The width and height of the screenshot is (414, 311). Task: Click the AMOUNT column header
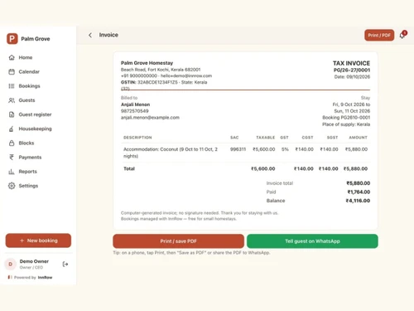click(x=358, y=138)
